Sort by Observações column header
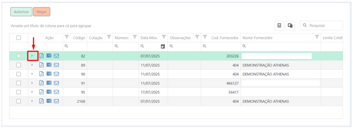 (x=180, y=38)
